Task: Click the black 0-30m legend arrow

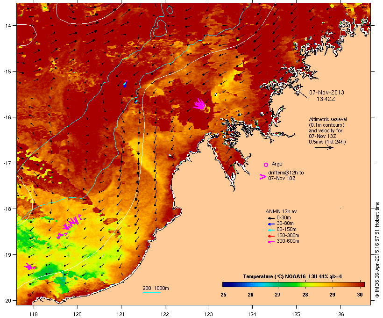Action: (271, 218)
